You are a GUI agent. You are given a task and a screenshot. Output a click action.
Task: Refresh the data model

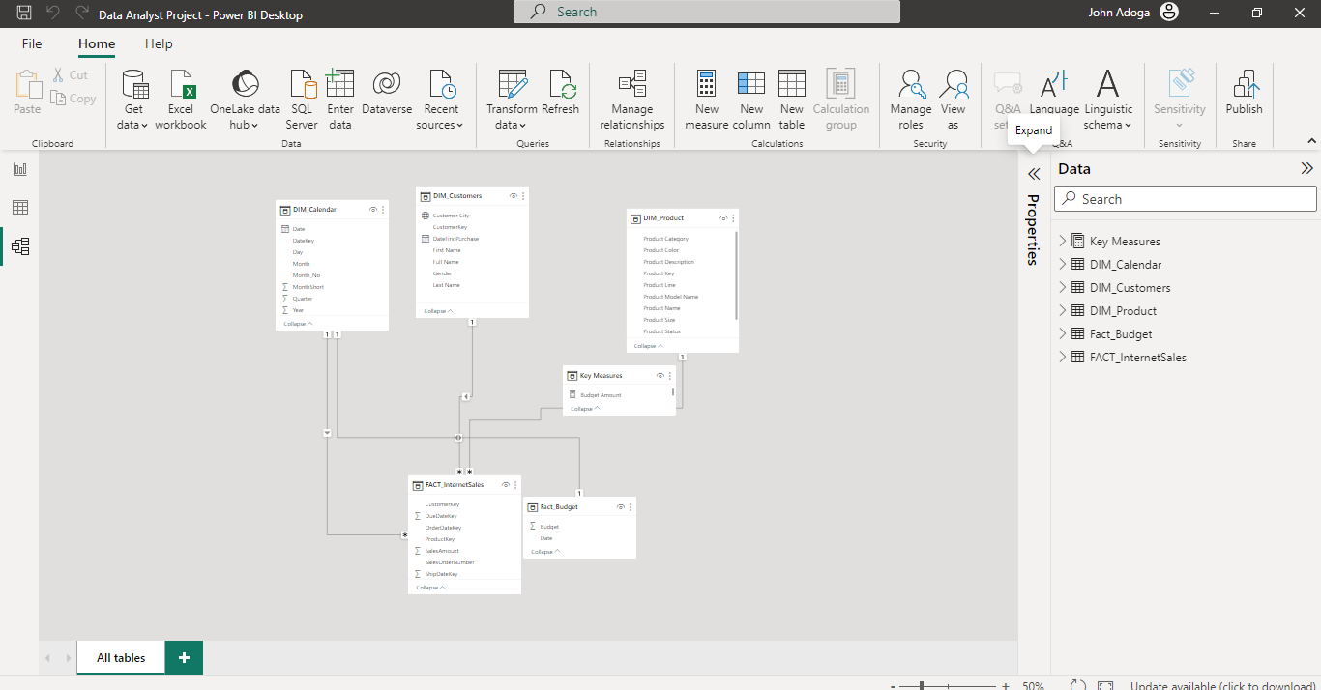pos(561,93)
